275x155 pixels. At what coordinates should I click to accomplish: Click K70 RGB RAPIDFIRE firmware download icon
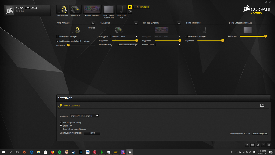tap(179, 23)
